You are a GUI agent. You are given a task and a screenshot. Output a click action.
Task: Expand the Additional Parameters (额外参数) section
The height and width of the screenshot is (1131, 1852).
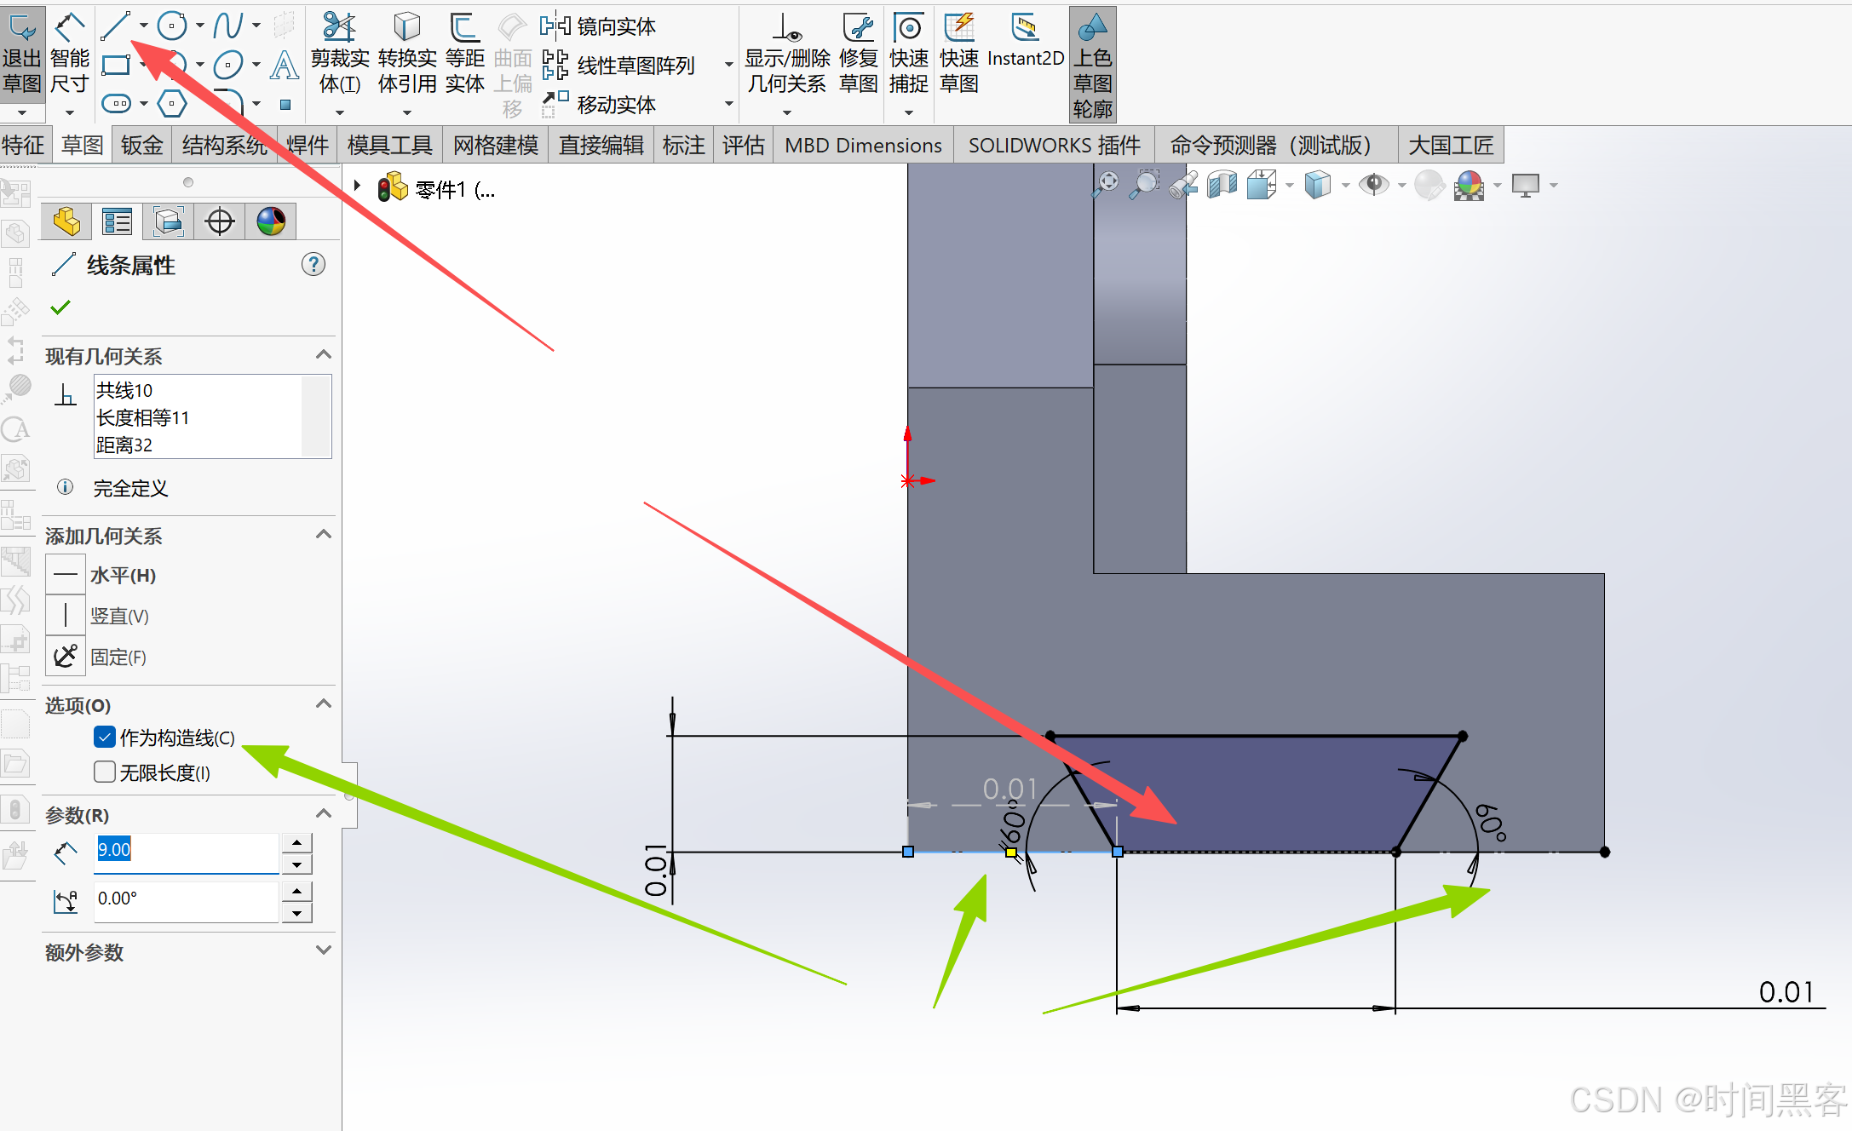pyautogui.click(x=323, y=950)
